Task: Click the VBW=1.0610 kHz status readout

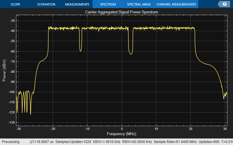Action: (107, 142)
